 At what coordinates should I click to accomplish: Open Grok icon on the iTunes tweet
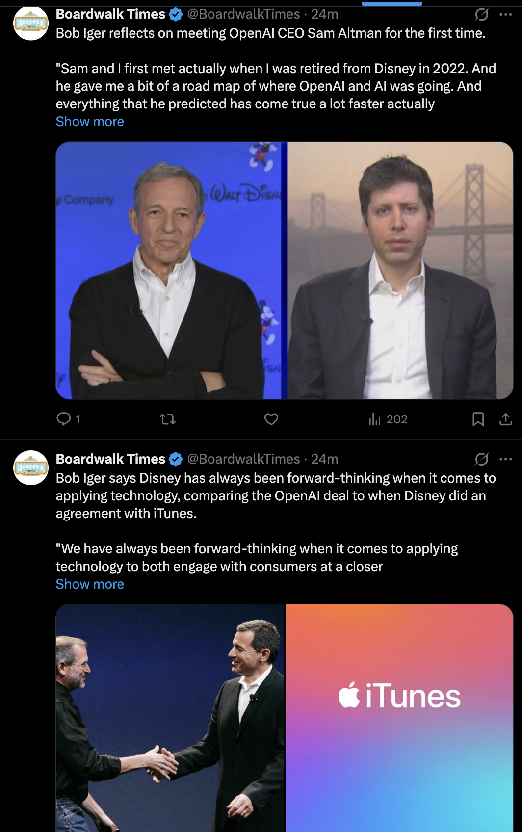click(482, 459)
